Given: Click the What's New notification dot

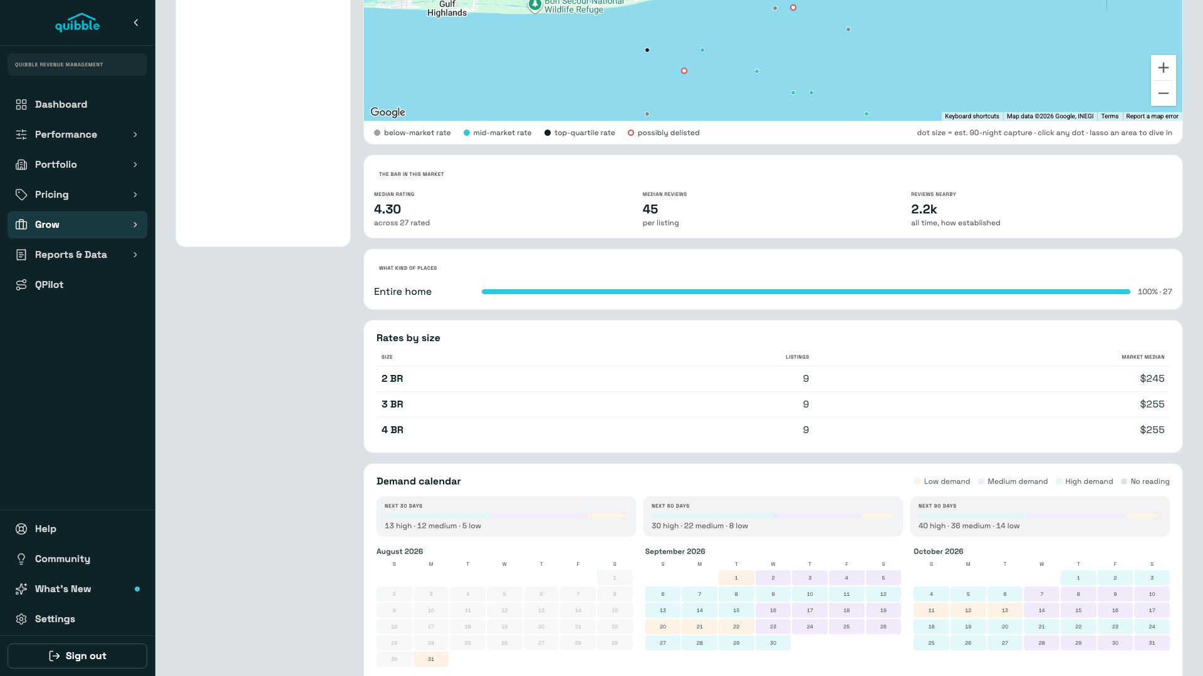Looking at the screenshot, I should (x=137, y=589).
